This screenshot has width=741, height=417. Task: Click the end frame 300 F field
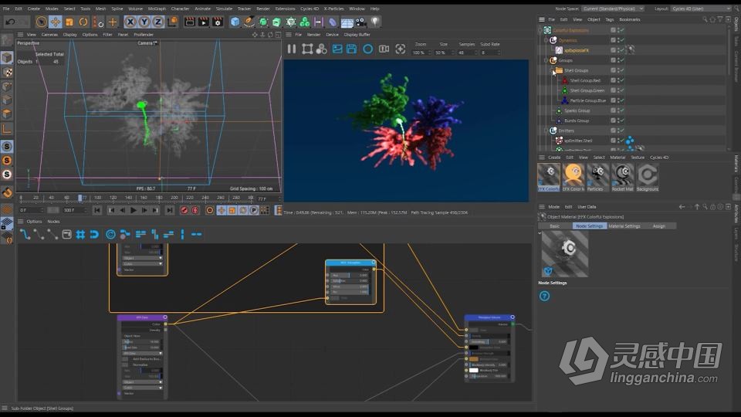tap(74, 210)
